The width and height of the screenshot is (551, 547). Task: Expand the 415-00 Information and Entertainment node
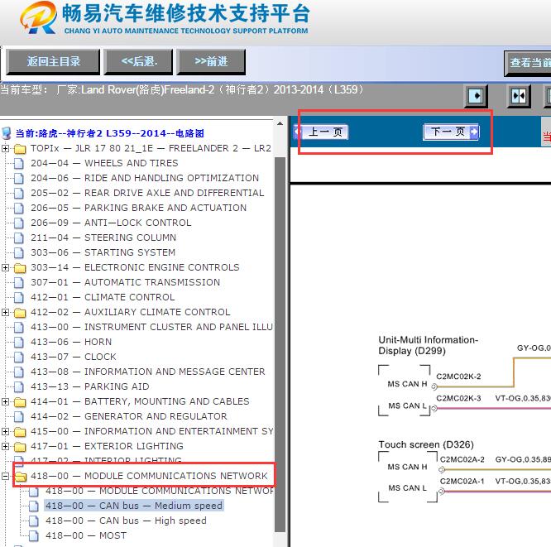[5, 431]
